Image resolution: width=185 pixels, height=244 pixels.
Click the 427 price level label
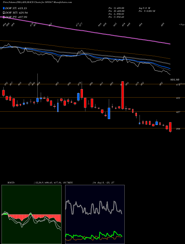(x=178, y=112)
